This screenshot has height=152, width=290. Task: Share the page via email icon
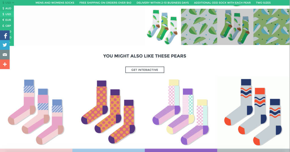tap(5, 55)
